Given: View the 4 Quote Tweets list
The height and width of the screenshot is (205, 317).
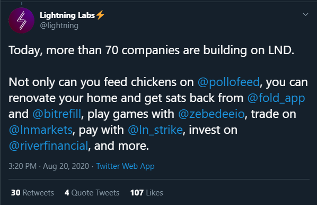Looking at the screenshot, I should pyautogui.click(x=92, y=193).
